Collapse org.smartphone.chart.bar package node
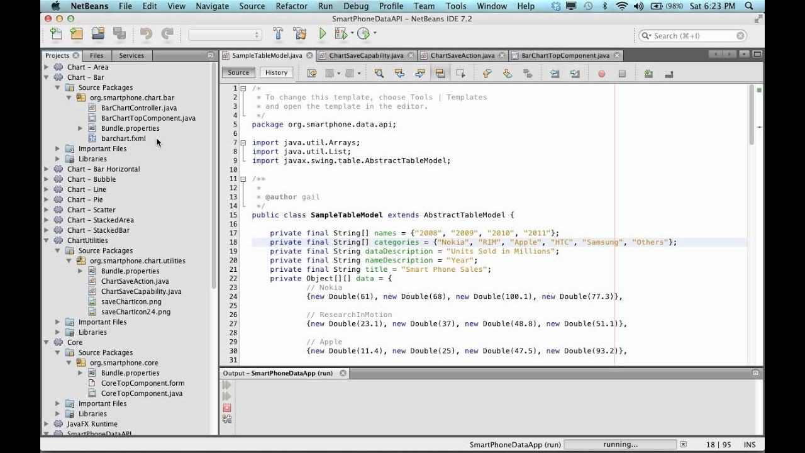 [x=69, y=98]
